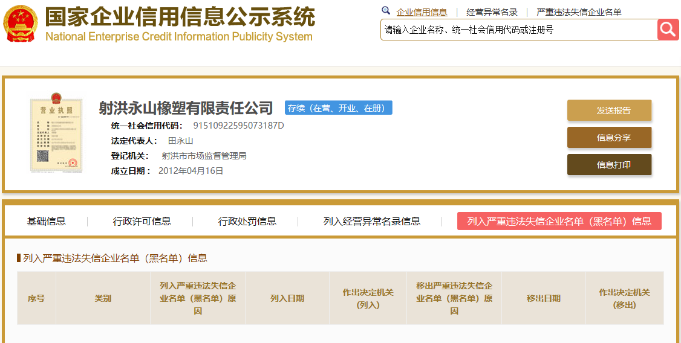Viewport: 681px width, 343px height.
Task: Click the blacklist section heading above the table
Action: click(x=115, y=258)
